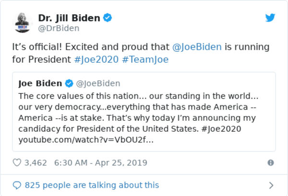Click verified badge beside Dr. Jill Biden
Image resolution: width=288 pixels, height=196 pixels.
[x=108, y=18]
